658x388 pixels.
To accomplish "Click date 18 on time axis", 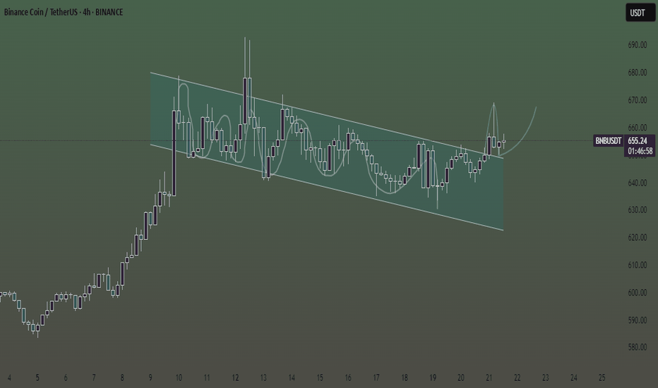I will 404,378.
